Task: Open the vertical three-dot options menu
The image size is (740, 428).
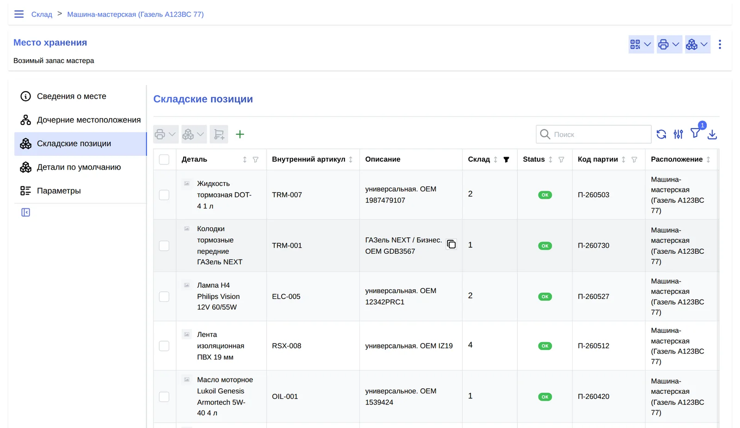Action: coord(720,44)
